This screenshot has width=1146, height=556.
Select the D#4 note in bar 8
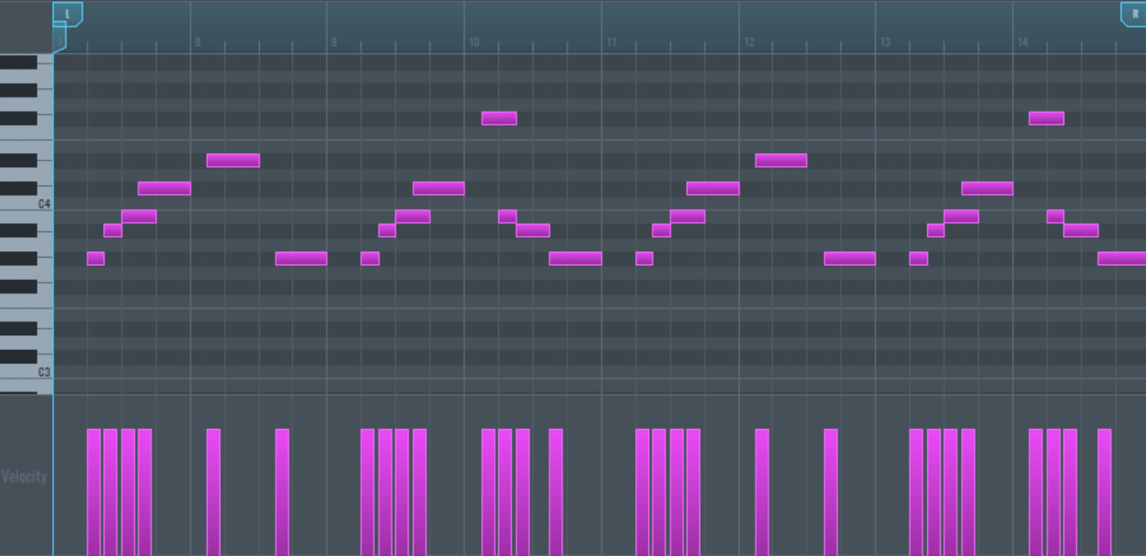click(233, 161)
